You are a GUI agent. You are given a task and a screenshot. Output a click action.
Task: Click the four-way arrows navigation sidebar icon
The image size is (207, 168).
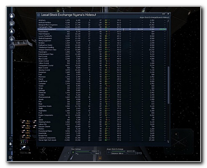[x=12, y=39]
